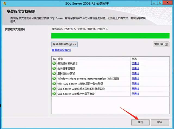Select rule text 安装程序管理员
This screenshot has width=174, height=129.
[x=66, y=69]
